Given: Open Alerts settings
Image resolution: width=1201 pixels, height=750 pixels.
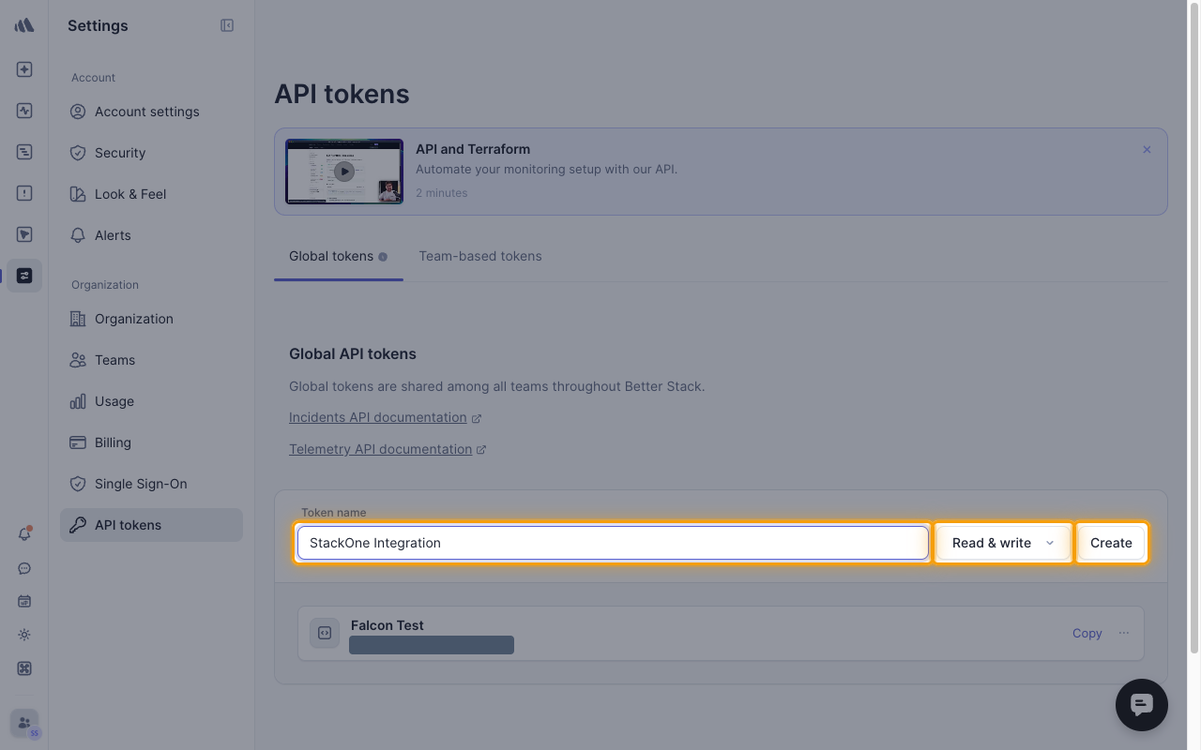Looking at the screenshot, I should click(x=151, y=235).
